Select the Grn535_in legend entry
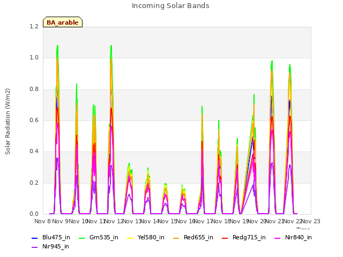343x257 pixels. click(98, 237)
